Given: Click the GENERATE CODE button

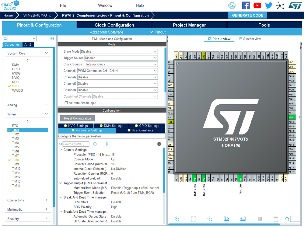Looking at the screenshot, I should (248, 15).
